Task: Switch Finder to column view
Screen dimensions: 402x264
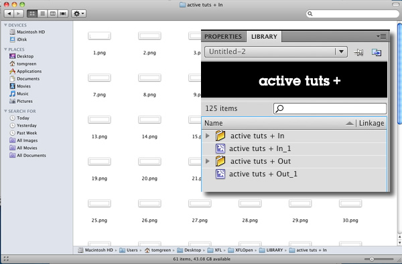Action: tap(52, 13)
